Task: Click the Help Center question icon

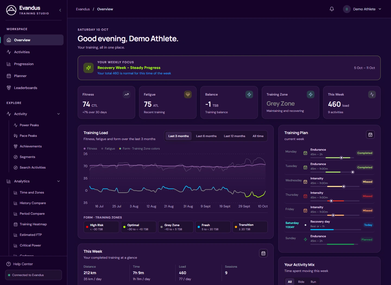Action: 9,264
